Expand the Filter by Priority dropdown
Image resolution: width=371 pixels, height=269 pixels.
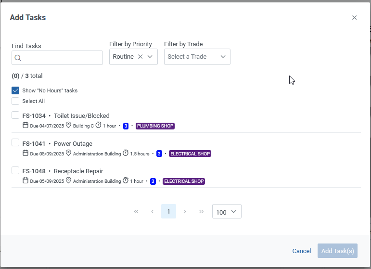click(x=150, y=57)
